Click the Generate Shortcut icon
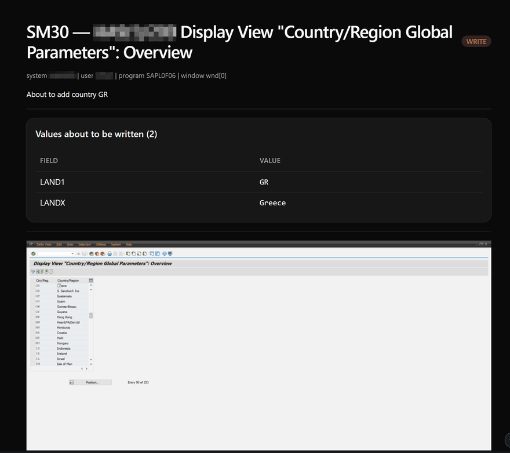Viewport: 510px width, 453px height. (x=158, y=253)
